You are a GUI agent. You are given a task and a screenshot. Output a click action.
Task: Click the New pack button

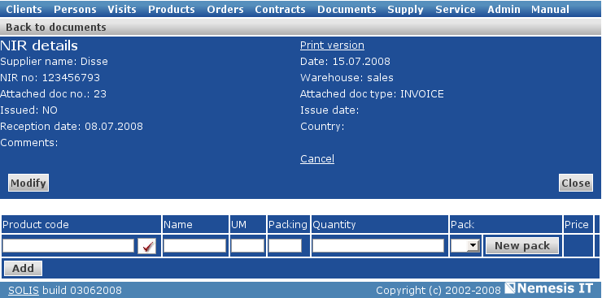pos(522,246)
